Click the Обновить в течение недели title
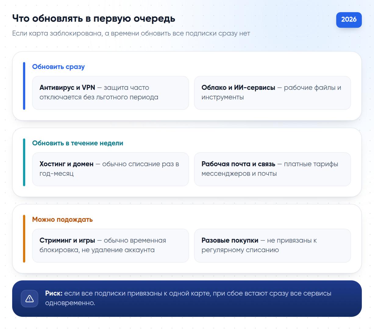 78,143
